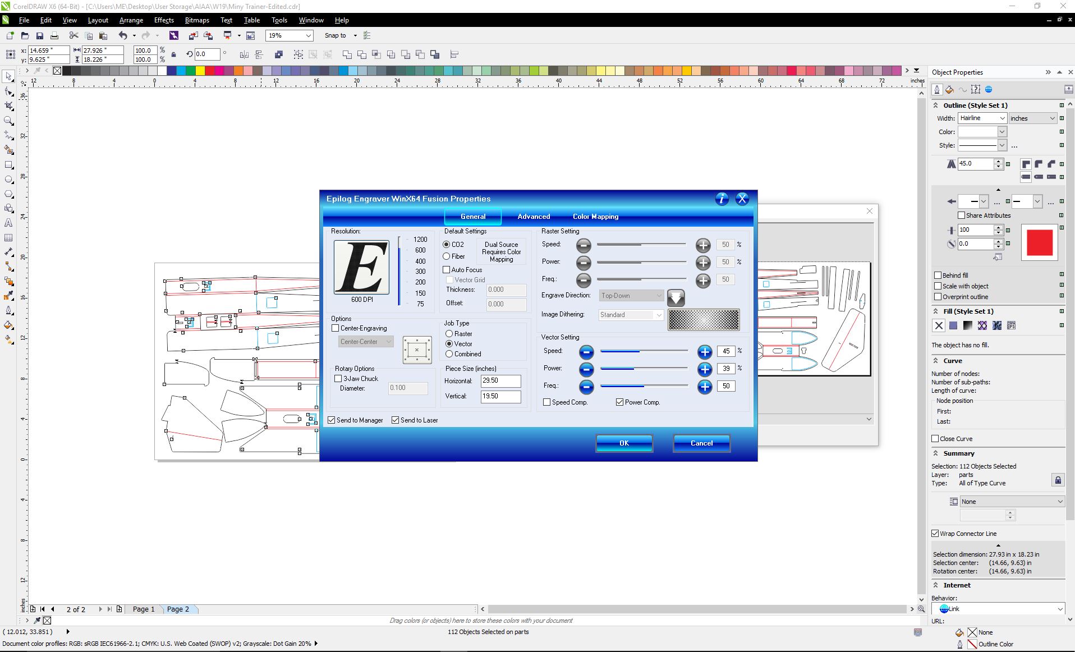Click the Cut scissors icon
1075x652 pixels.
(73, 35)
